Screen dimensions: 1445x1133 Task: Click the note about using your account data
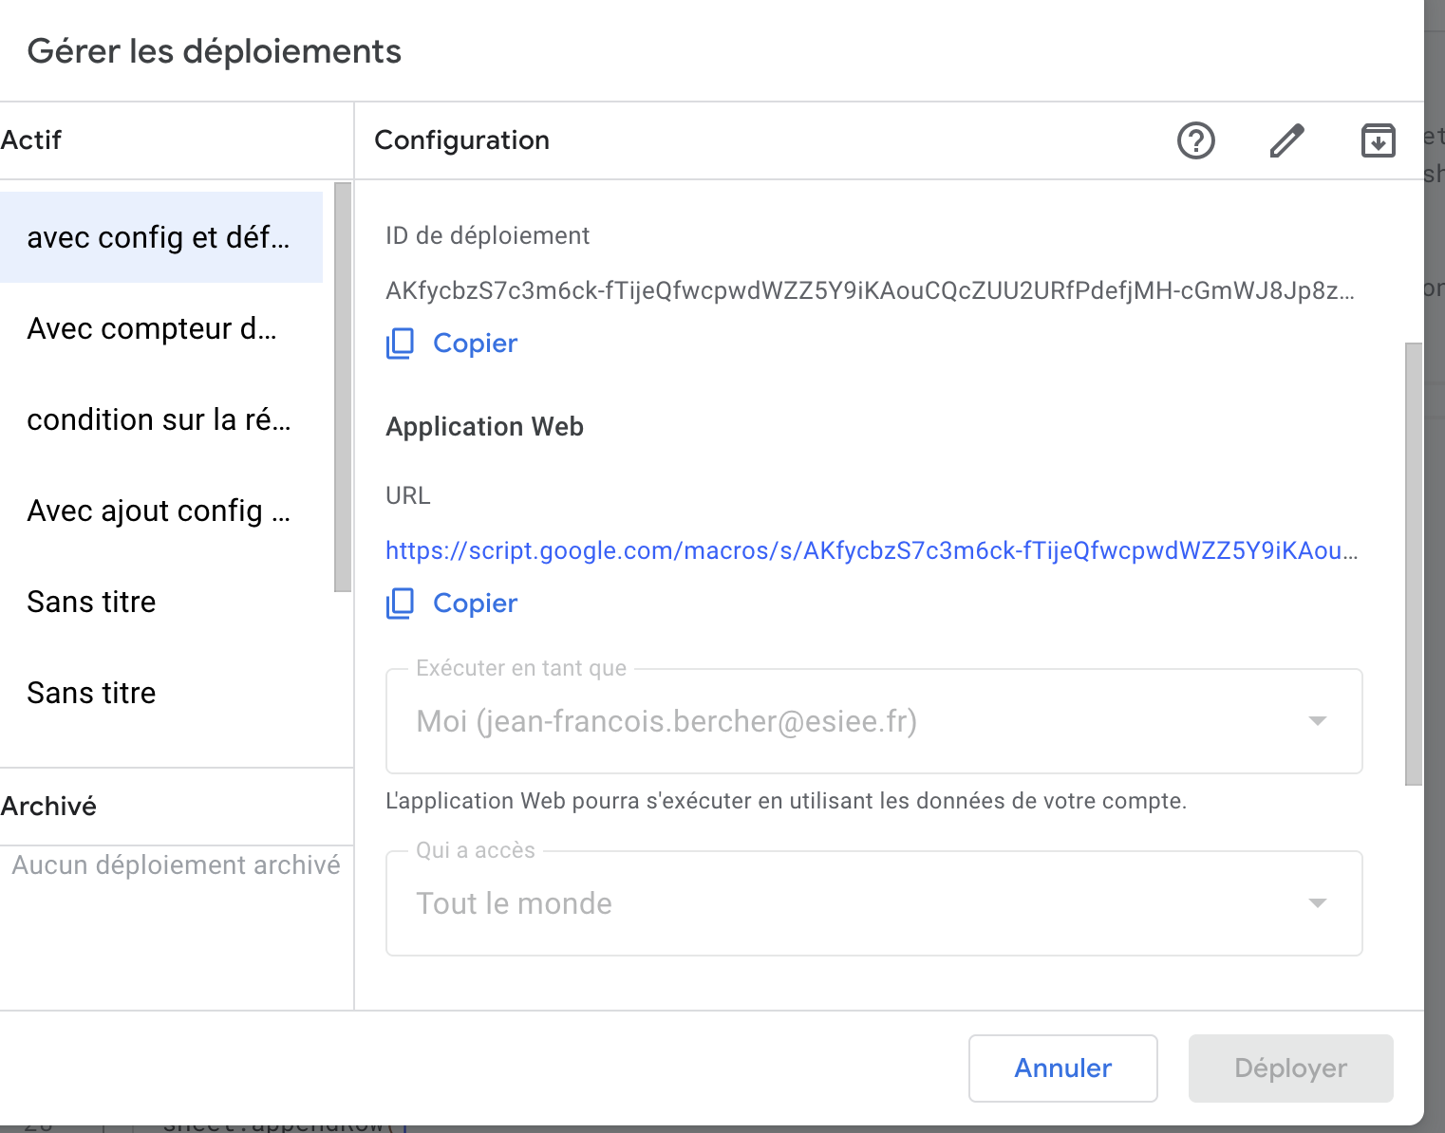(786, 801)
